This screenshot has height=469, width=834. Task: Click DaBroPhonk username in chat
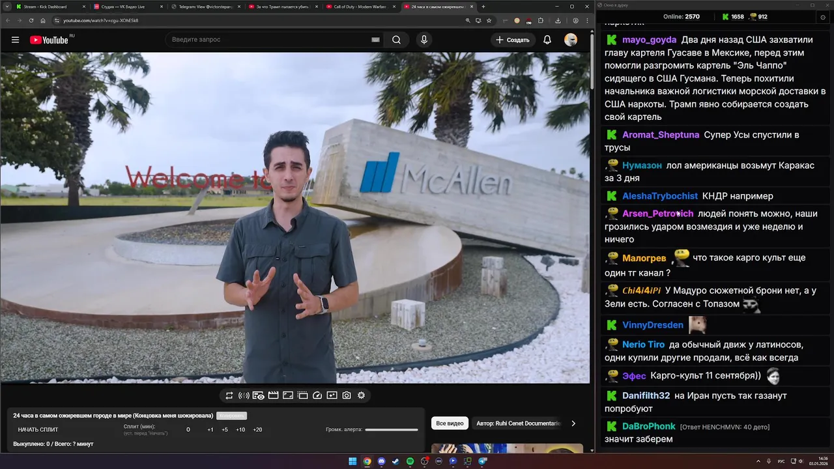(648, 426)
